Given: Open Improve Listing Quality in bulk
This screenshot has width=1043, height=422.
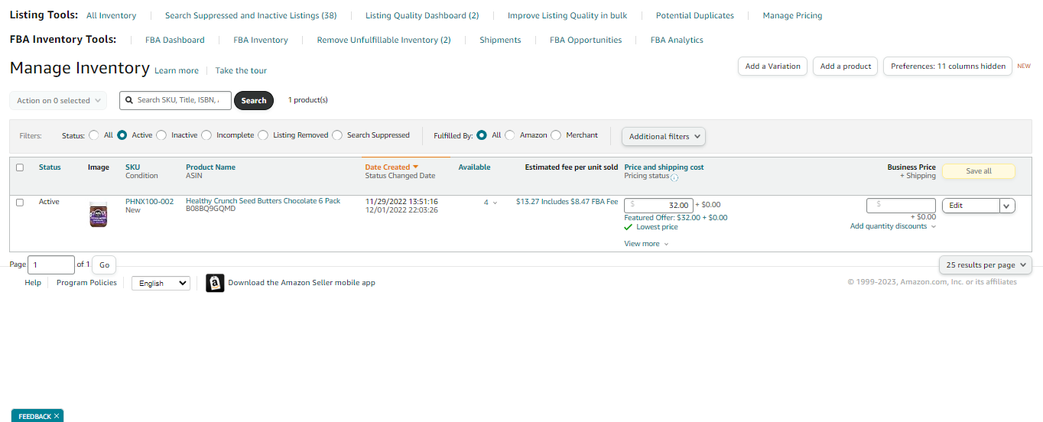Looking at the screenshot, I should pyautogui.click(x=567, y=15).
